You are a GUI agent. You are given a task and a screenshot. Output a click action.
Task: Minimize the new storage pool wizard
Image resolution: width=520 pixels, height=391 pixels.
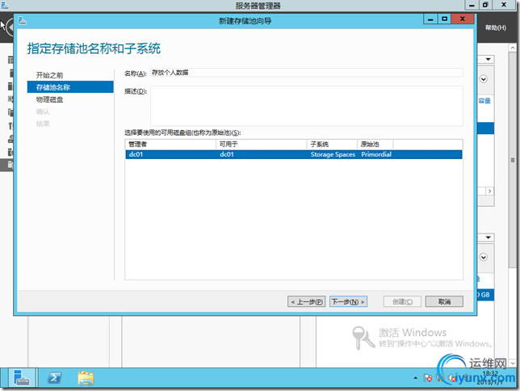pyautogui.click(x=430, y=19)
